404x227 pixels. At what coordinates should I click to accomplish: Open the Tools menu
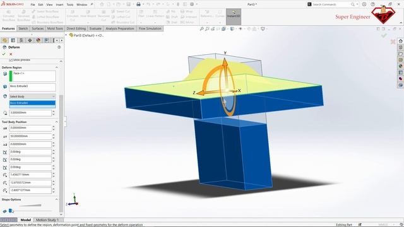tap(70, 4)
